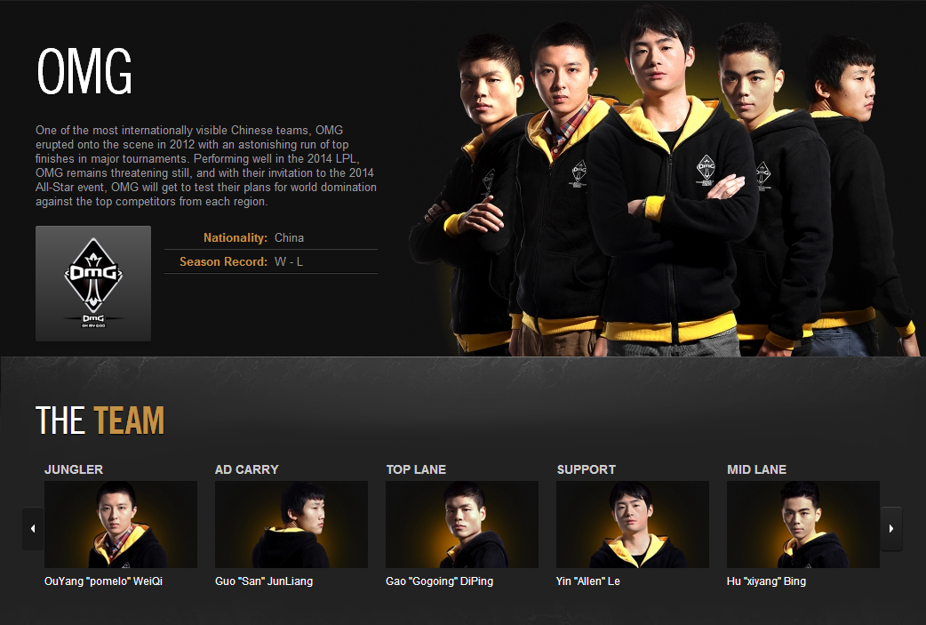The height and width of the screenshot is (625, 926).
Task: Click the JUNGLER role label
Action: (x=74, y=469)
